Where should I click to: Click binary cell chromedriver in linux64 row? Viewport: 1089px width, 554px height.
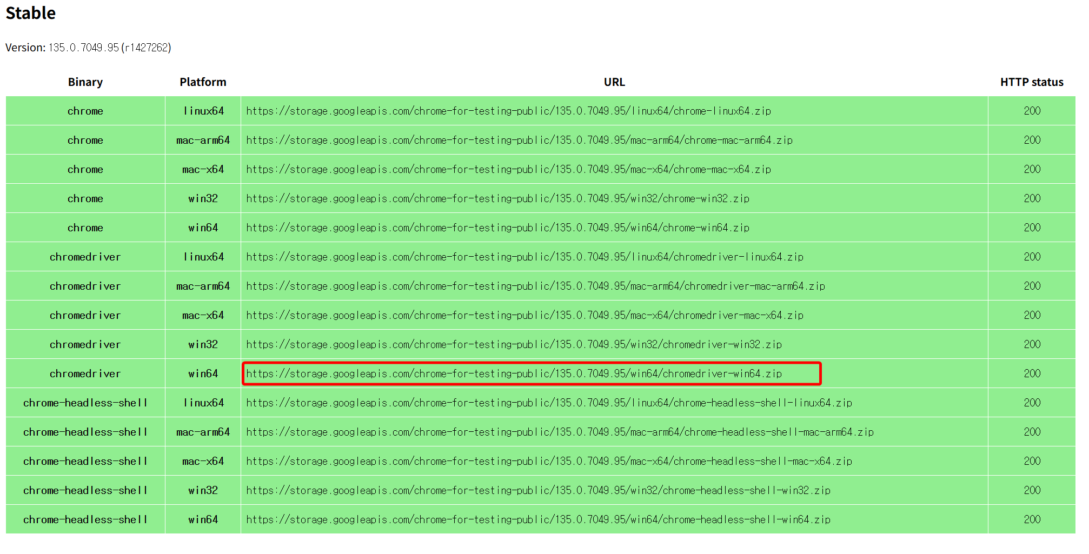coord(85,257)
